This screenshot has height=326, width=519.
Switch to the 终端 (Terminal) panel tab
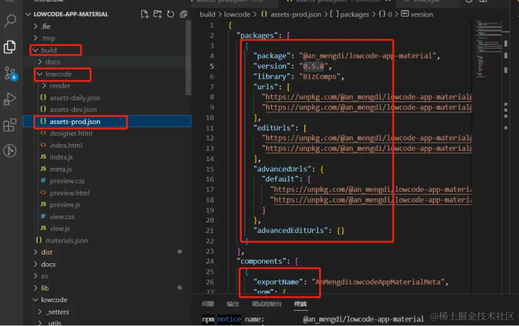301,304
